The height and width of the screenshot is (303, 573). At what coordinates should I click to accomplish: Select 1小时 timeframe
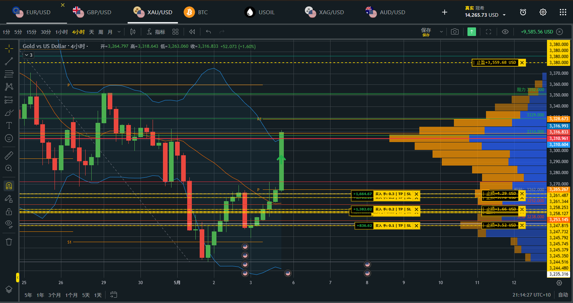tap(61, 32)
